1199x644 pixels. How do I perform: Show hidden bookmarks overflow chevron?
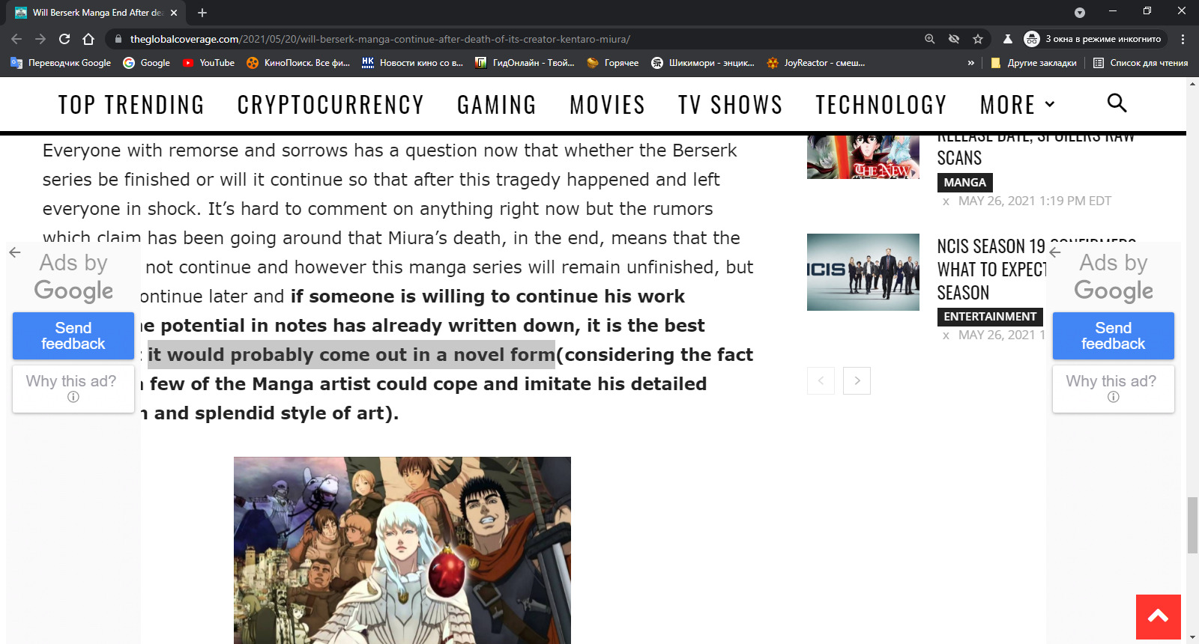point(971,63)
